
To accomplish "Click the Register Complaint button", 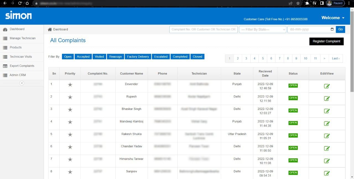I will pos(326,41).
